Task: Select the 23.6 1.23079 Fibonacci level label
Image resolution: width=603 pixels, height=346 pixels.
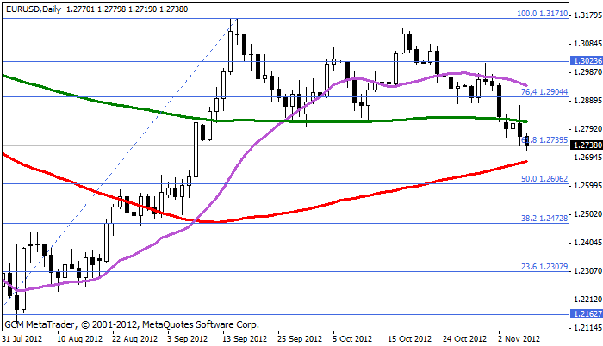Action: click(x=544, y=267)
